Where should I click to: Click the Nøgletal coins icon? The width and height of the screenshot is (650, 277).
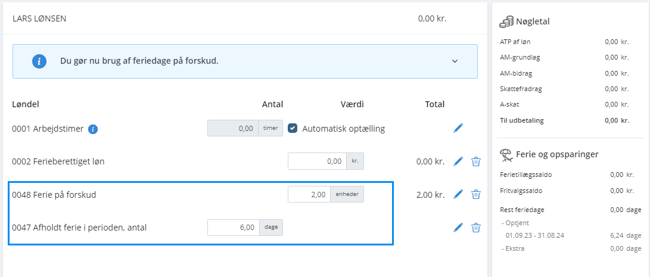tap(506, 22)
